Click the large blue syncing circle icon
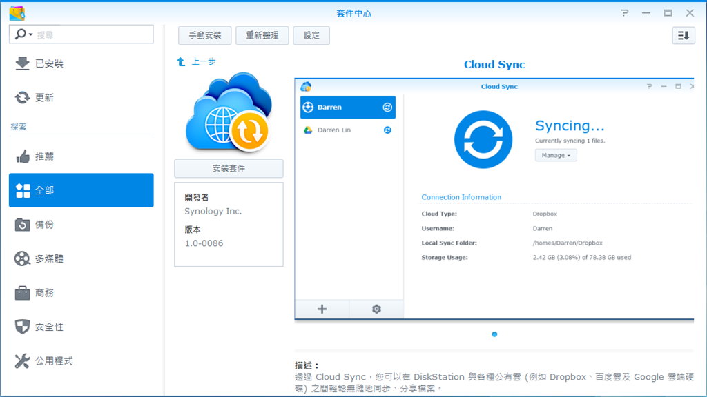 (x=483, y=139)
